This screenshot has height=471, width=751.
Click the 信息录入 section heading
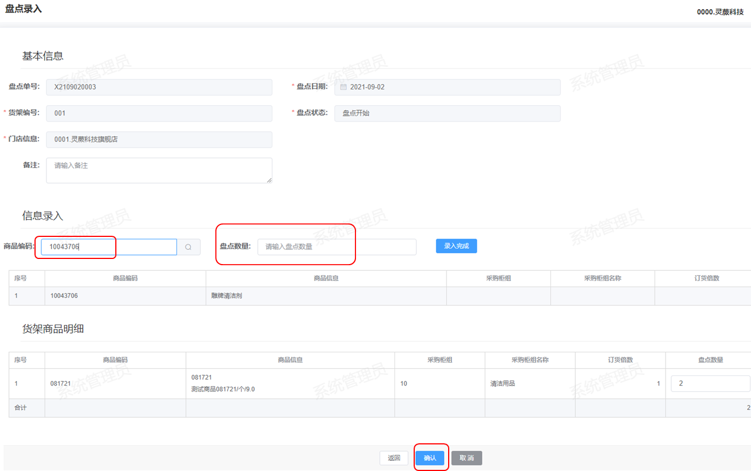point(43,216)
